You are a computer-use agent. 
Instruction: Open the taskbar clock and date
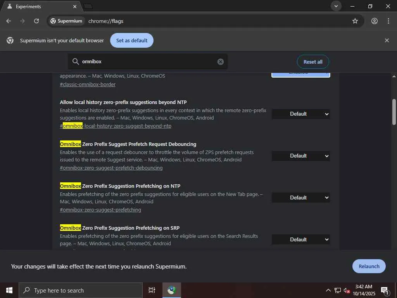click(x=364, y=290)
